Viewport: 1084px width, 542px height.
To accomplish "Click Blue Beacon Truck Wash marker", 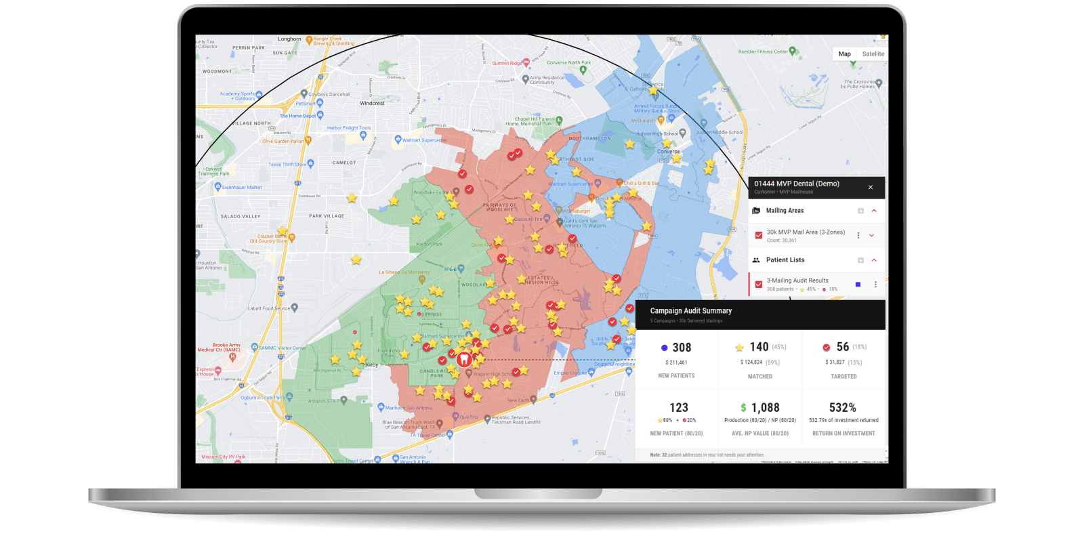I will (x=439, y=423).
